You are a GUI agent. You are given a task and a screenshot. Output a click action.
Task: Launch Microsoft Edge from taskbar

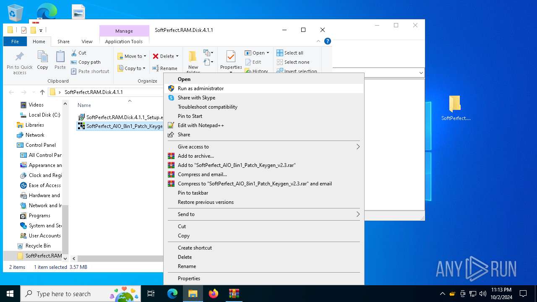click(172, 294)
